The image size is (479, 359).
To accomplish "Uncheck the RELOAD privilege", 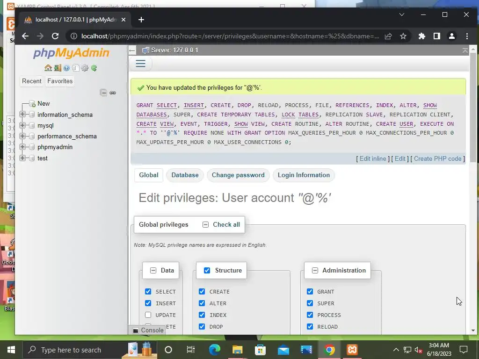I will [x=310, y=326].
